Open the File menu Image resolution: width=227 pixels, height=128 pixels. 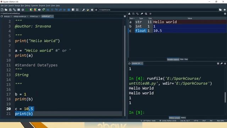tap(2, 6)
